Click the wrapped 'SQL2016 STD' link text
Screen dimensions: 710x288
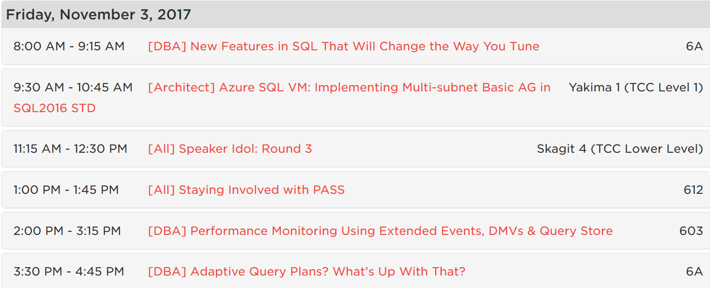tap(55, 108)
